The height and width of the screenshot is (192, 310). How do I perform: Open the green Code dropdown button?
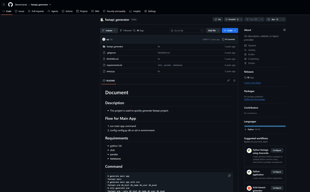point(230,31)
